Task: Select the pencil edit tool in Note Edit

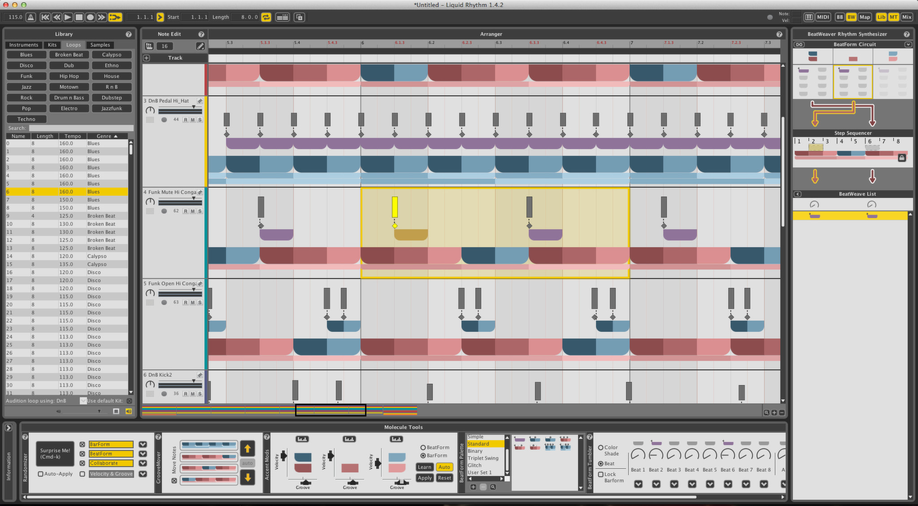Action: pyautogui.click(x=200, y=46)
